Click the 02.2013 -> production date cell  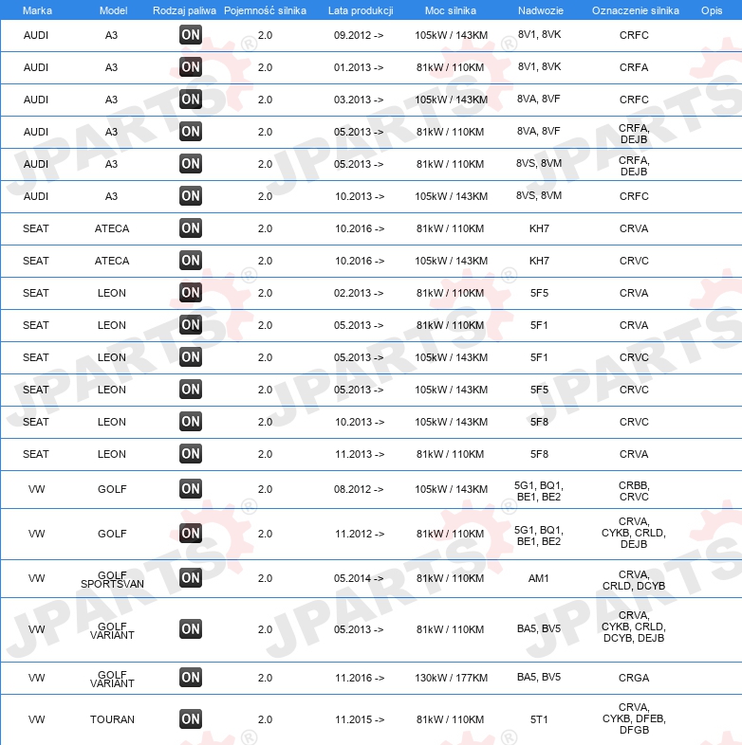(359, 293)
